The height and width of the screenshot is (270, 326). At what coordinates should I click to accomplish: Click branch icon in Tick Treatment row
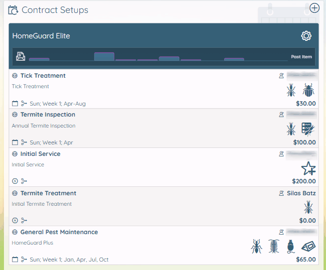pyautogui.click(x=24, y=103)
